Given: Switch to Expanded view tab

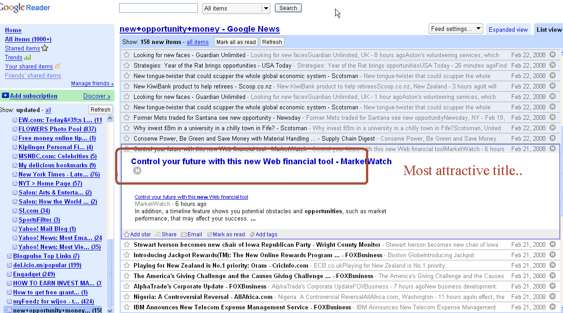Looking at the screenshot, I should coord(508,29).
